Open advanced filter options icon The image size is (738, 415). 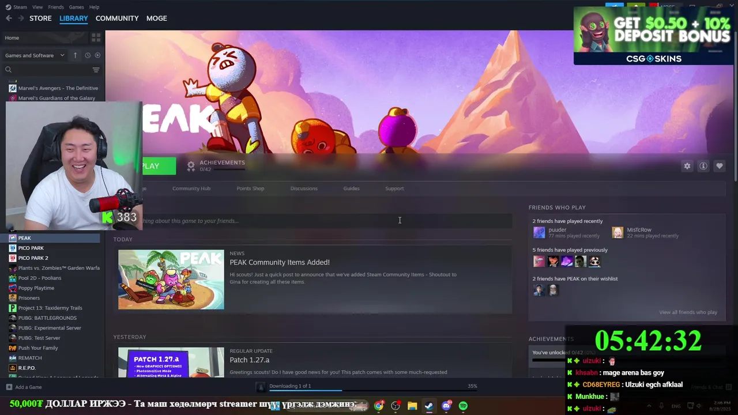tap(96, 70)
